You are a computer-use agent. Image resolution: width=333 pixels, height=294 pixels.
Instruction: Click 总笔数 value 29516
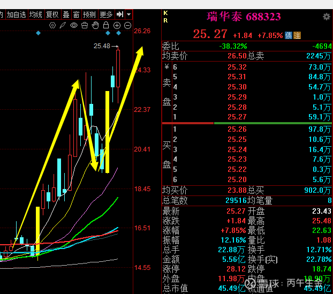[x=236, y=200]
